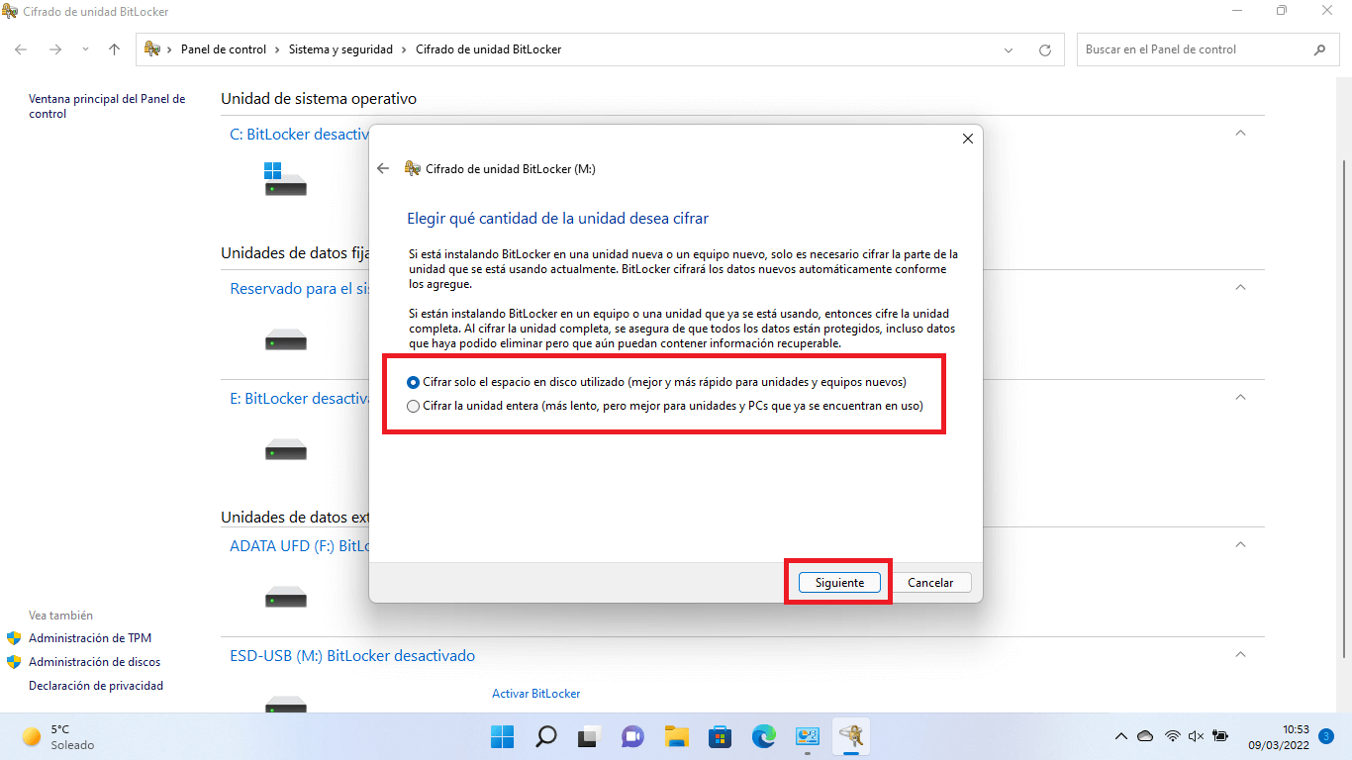This screenshot has width=1352, height=760.
Task: Open the Chat app on taskbar
Action: (x=632, y=737)
